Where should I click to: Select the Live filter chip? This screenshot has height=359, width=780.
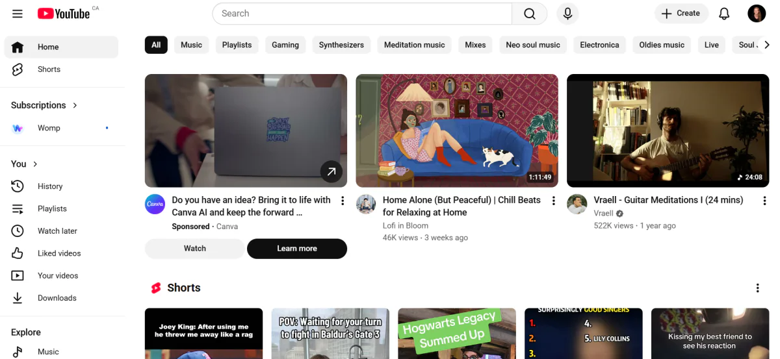coord(712,45)
